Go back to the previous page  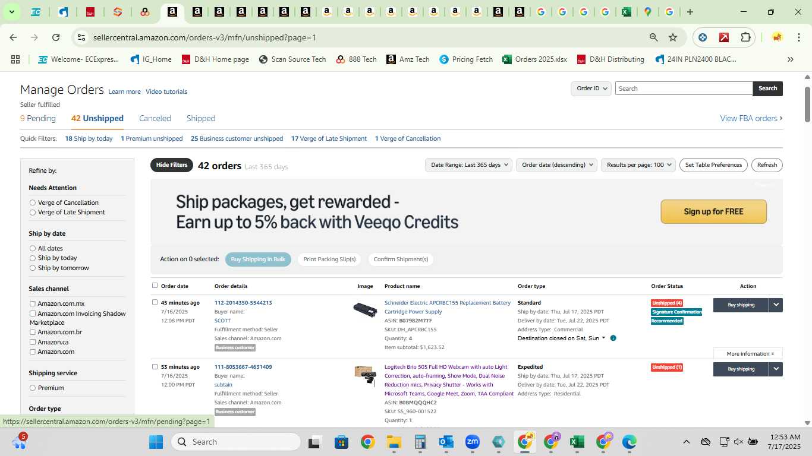pyautogui.click(x=13, y=37)
